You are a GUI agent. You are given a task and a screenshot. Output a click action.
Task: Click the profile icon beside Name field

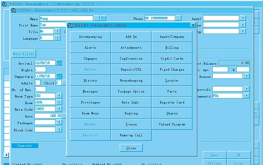click(103, 18)
